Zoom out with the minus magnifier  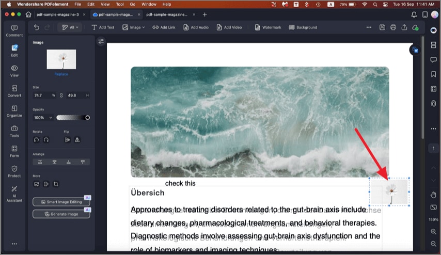(433, 244)
